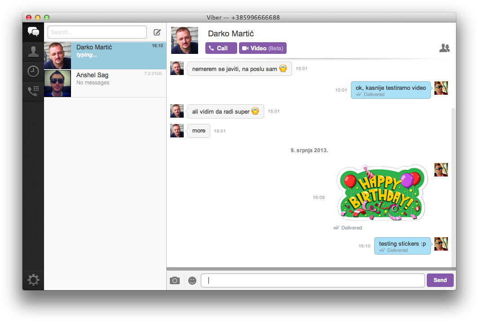478x322 pixels.
Task: Compose a new message
Action: (x=157, y=32)
